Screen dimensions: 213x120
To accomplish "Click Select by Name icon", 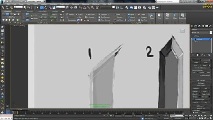I will (x=29, y=8).
